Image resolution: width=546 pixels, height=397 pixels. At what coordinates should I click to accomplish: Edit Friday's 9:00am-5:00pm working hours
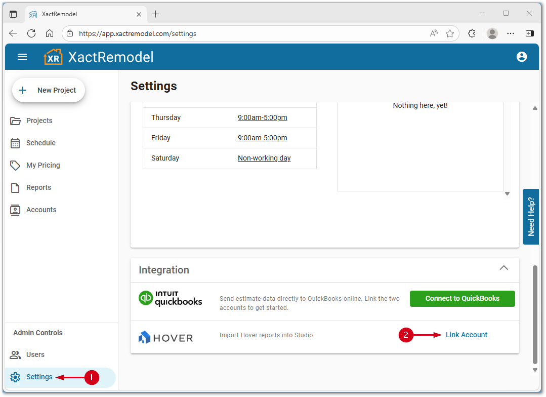coord(263,138)
